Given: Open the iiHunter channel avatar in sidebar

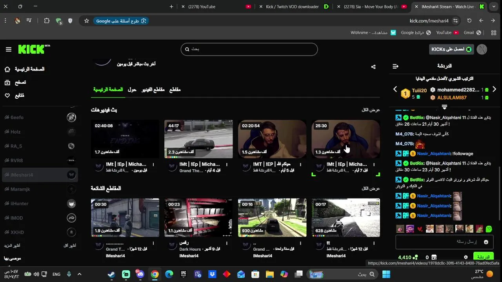Looking at the screenshot, I should (71, 203).
